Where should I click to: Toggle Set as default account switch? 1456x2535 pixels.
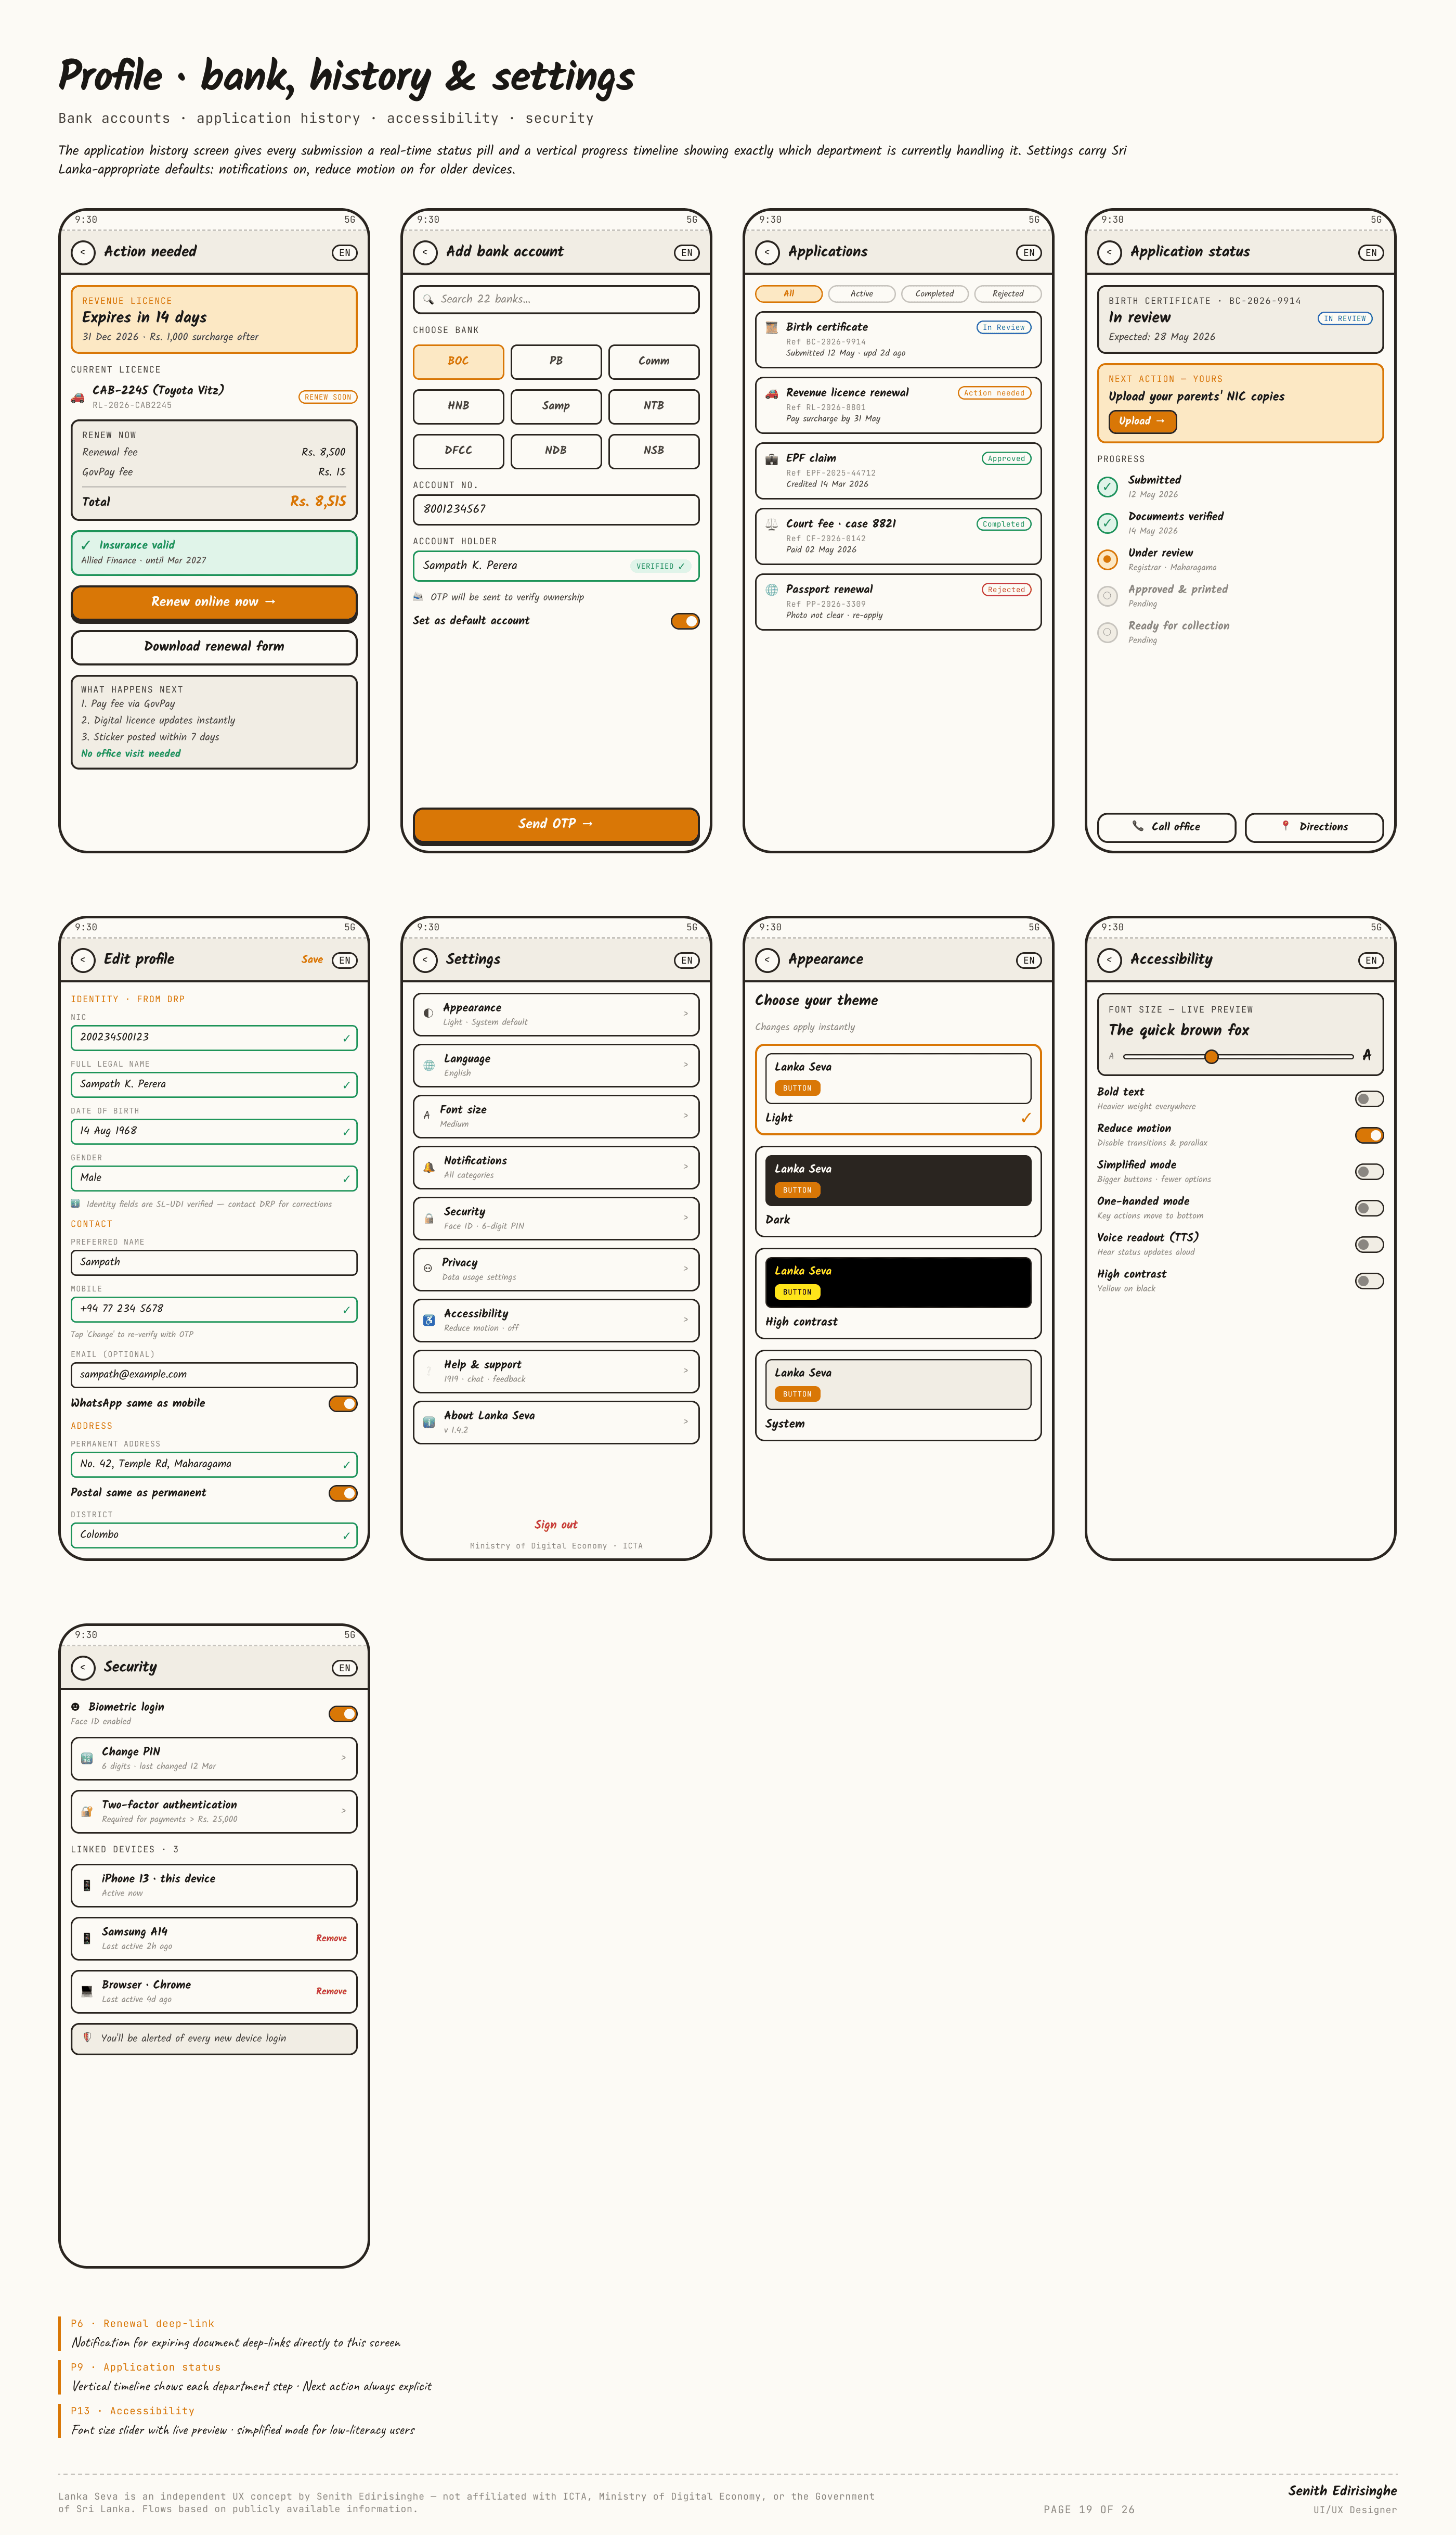(685, 621)
